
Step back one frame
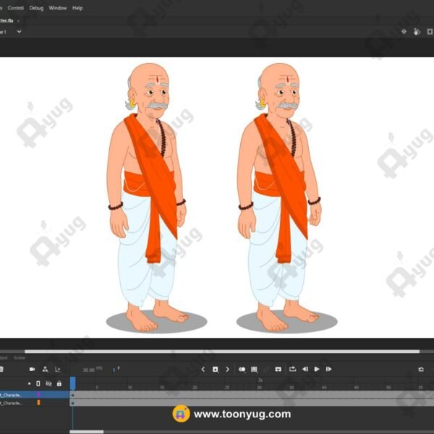coord(305,369)
